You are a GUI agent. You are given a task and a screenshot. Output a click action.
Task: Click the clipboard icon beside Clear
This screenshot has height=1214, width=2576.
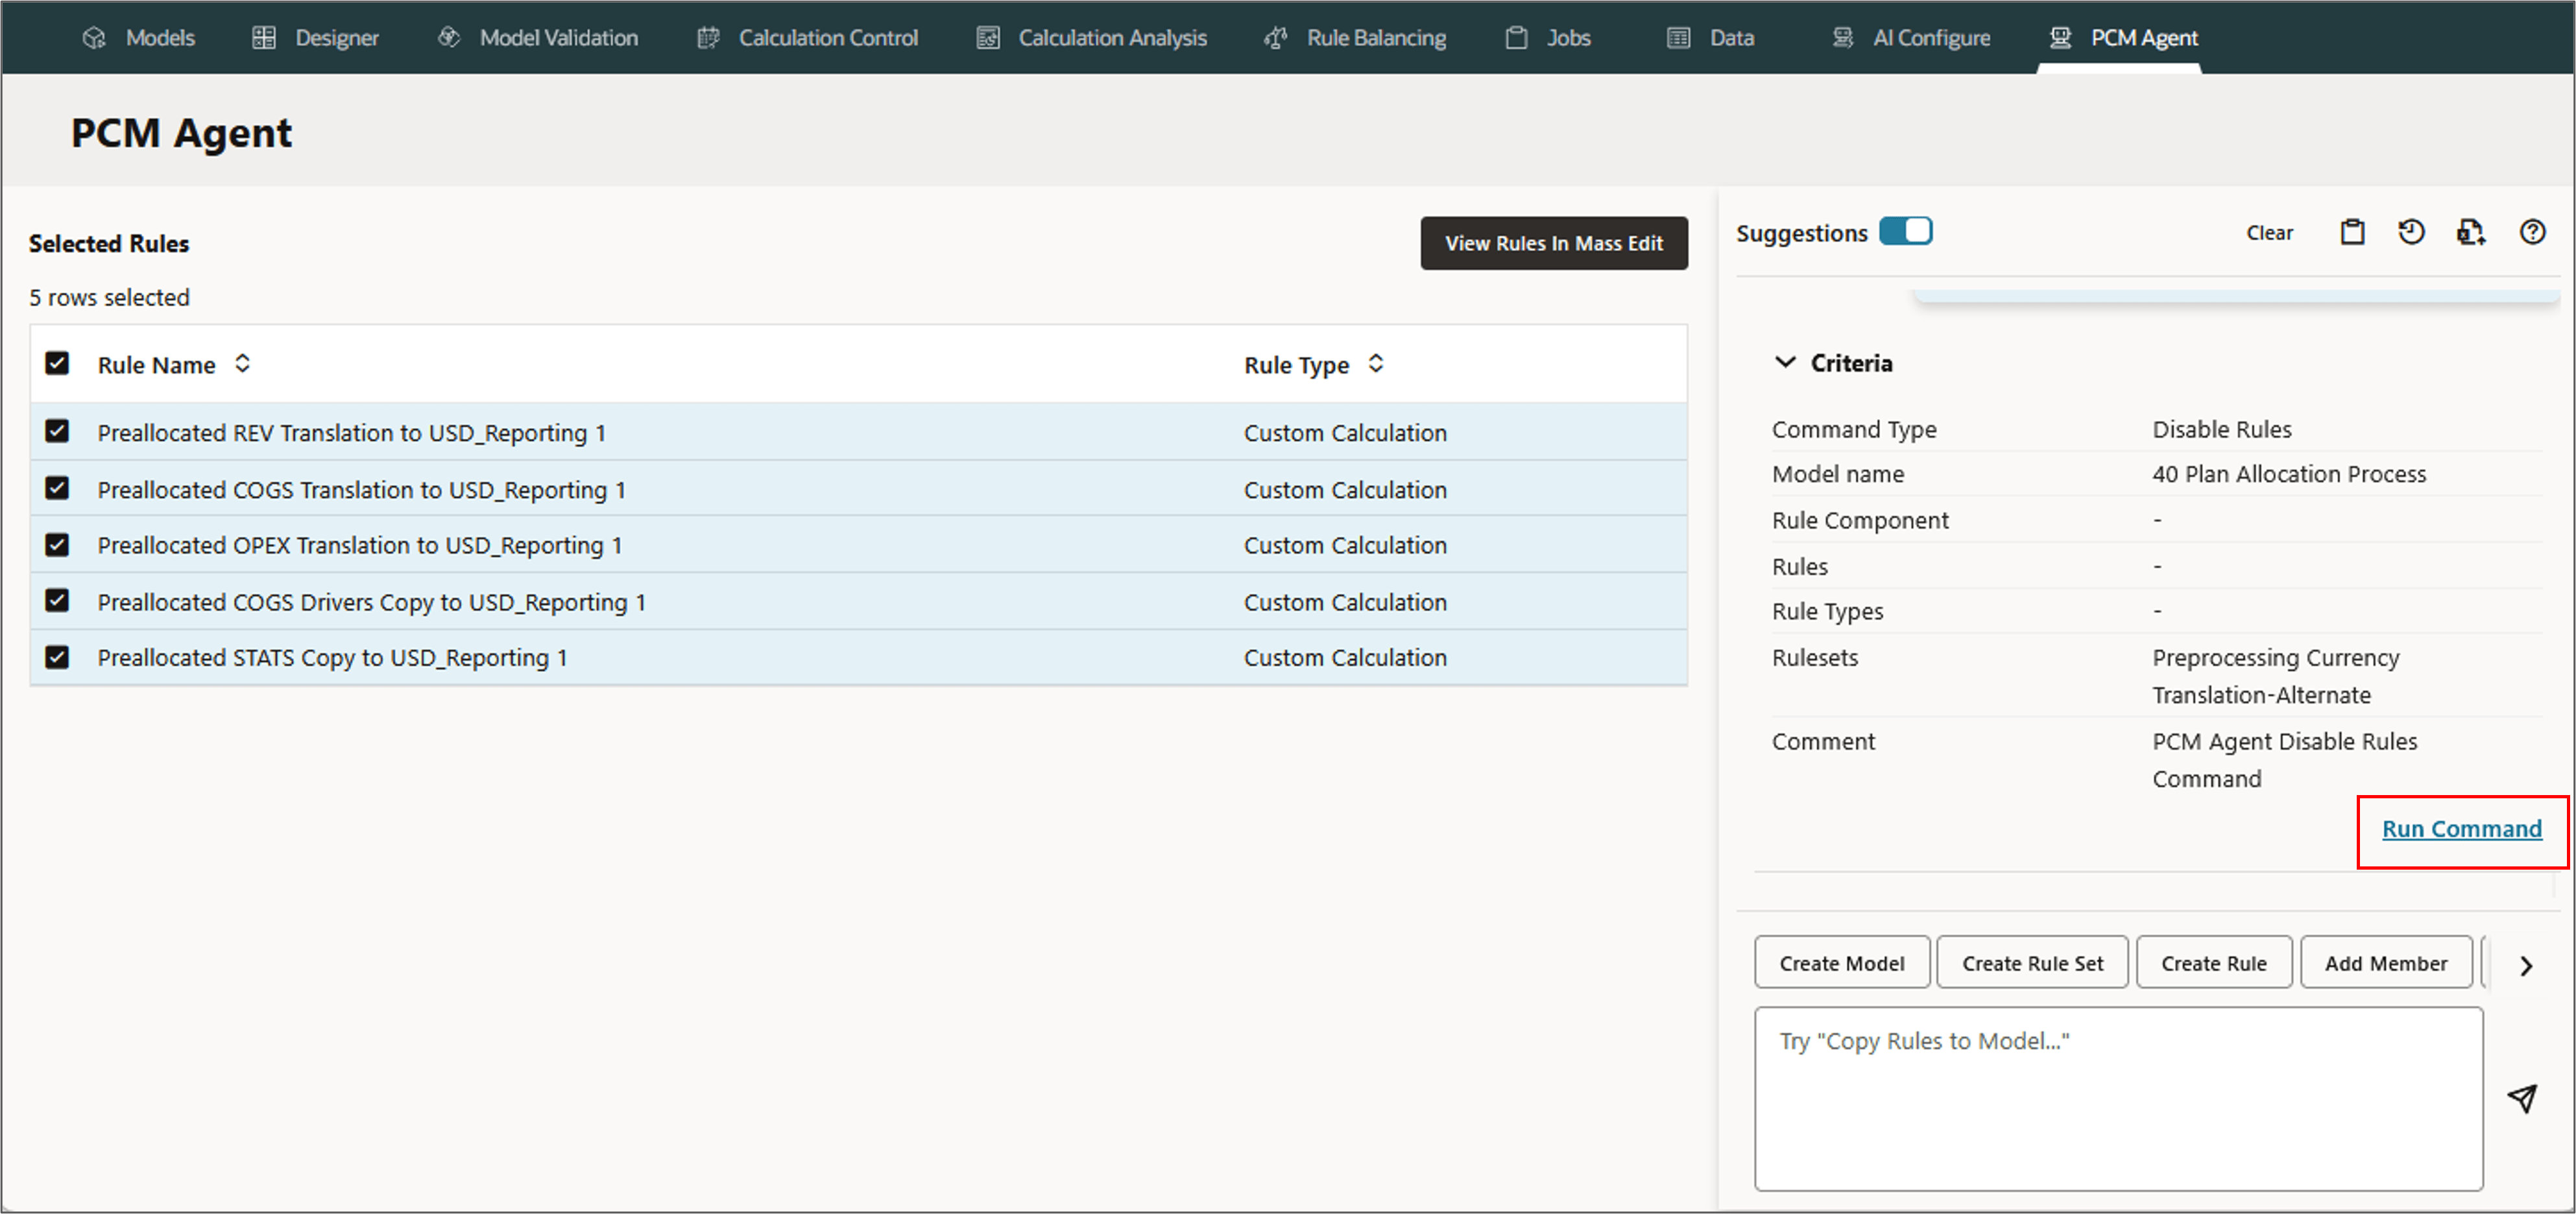[2352, 232]
